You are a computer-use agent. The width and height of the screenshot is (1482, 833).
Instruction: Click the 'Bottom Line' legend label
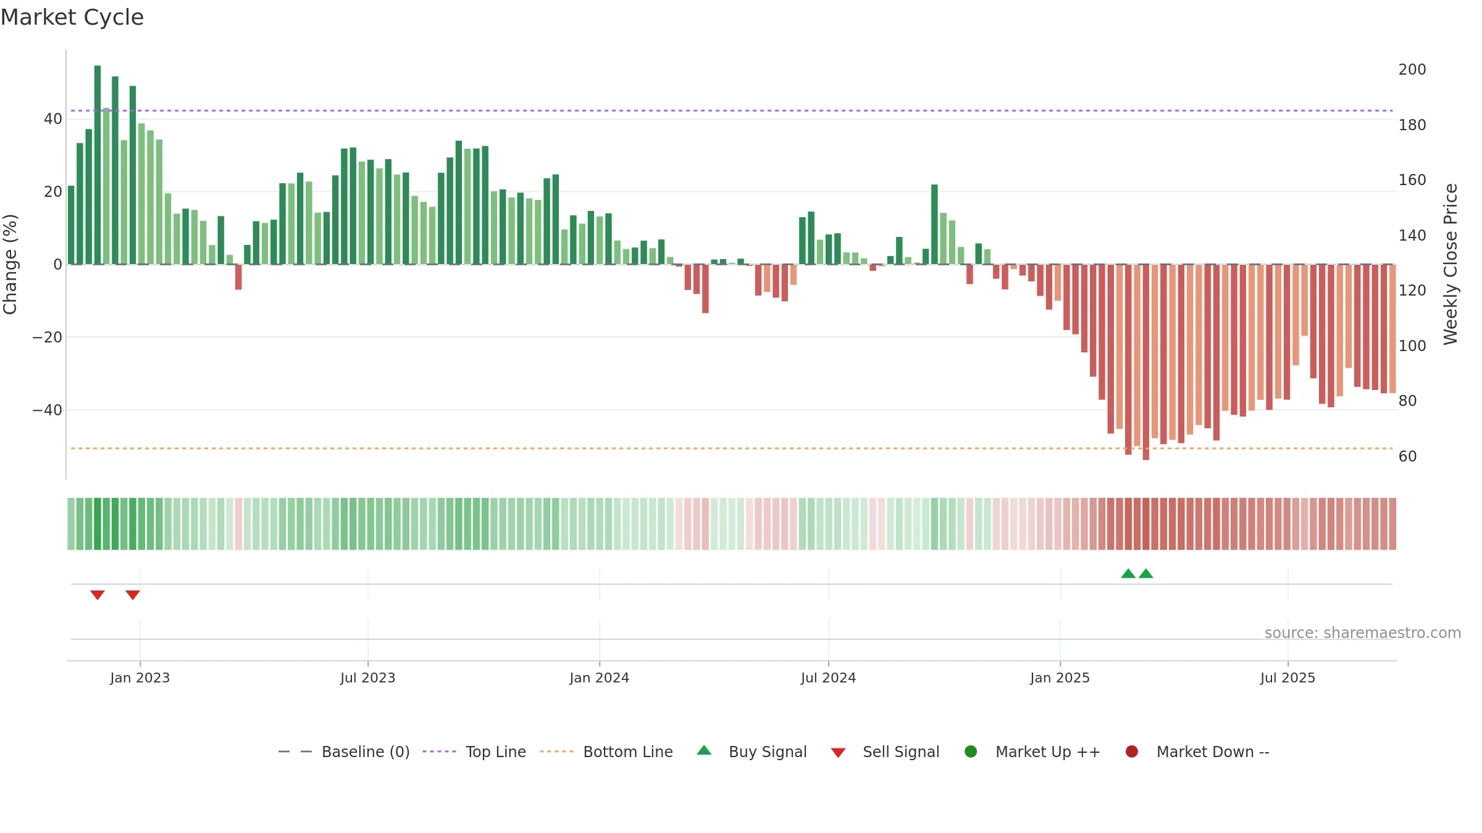628,752
